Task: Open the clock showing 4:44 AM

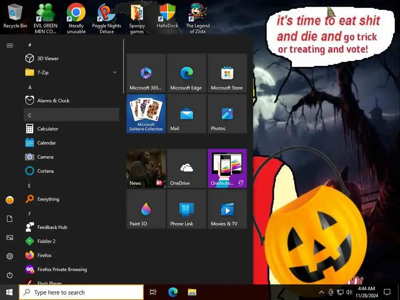Action: pos(366,292)
